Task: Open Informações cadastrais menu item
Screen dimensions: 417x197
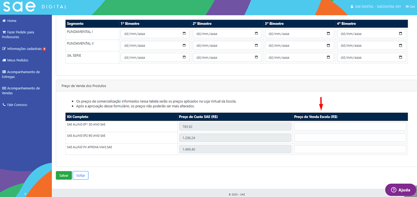Action: [22, 49]
